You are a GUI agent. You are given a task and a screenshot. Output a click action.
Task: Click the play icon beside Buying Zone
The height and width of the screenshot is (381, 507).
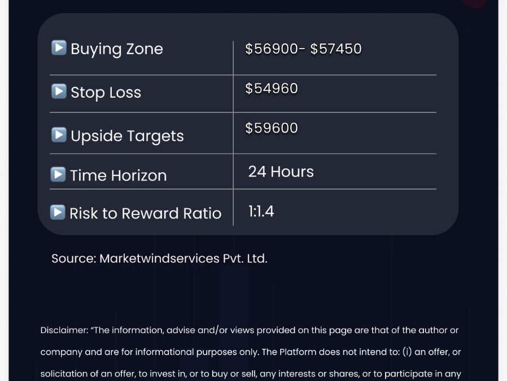(59, 48)
